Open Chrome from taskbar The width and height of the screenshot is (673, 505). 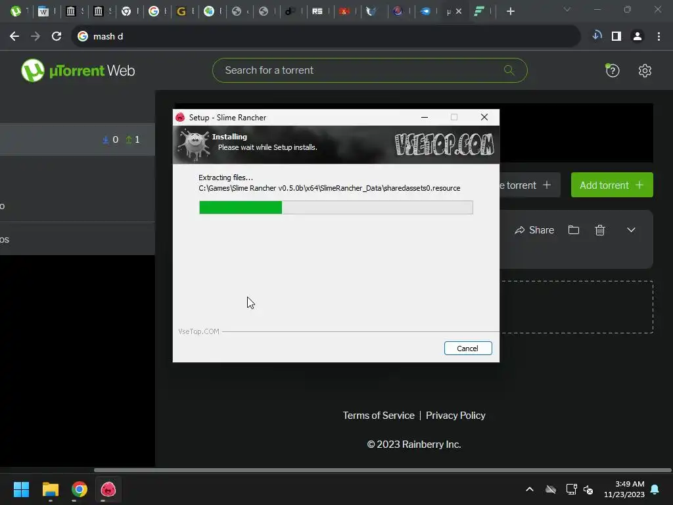(80, 489)
